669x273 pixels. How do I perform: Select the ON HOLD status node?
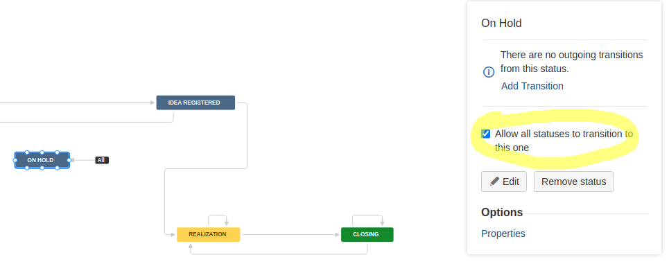(x=42, y=160)
